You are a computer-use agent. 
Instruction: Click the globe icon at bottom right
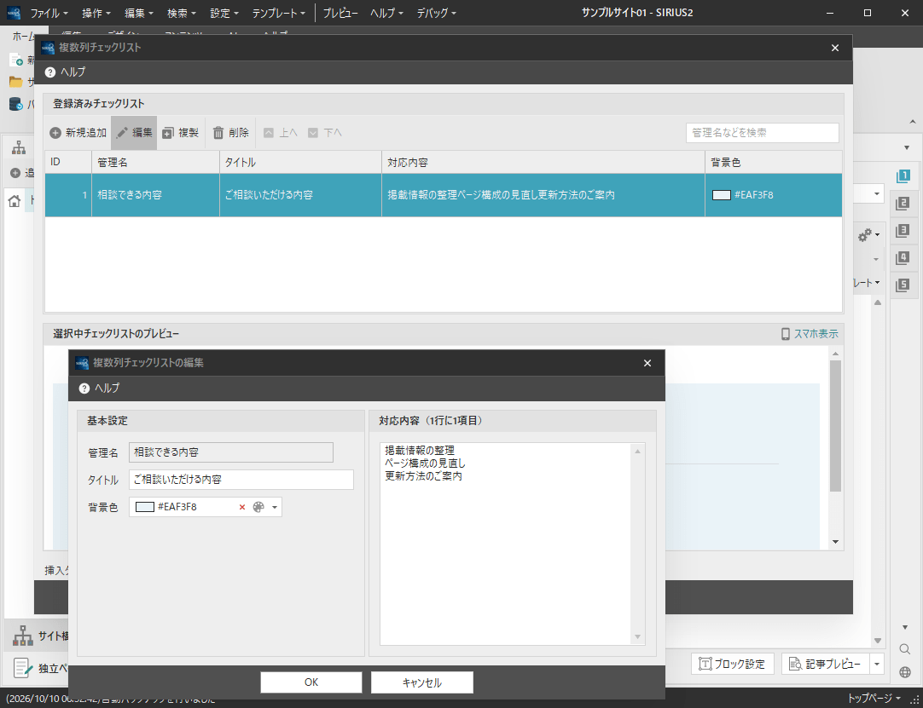[905, 672]
